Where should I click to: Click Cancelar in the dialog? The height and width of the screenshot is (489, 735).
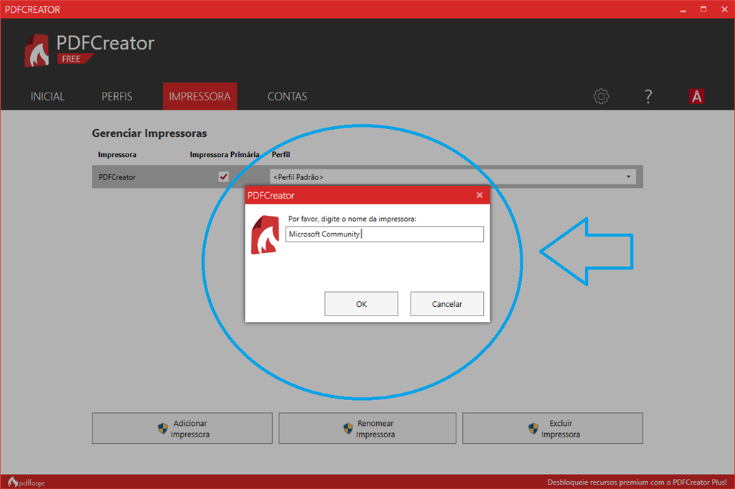(x=446, y=304)
